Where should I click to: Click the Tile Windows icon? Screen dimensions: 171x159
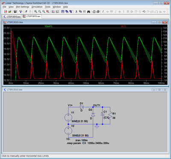[x=62, y=12]
